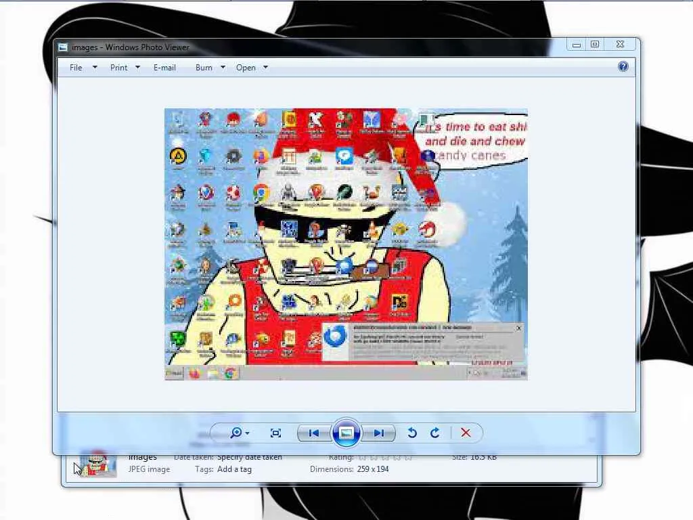693x520 pixels.
Task: Open the File menu
Action: click(76, 68)
